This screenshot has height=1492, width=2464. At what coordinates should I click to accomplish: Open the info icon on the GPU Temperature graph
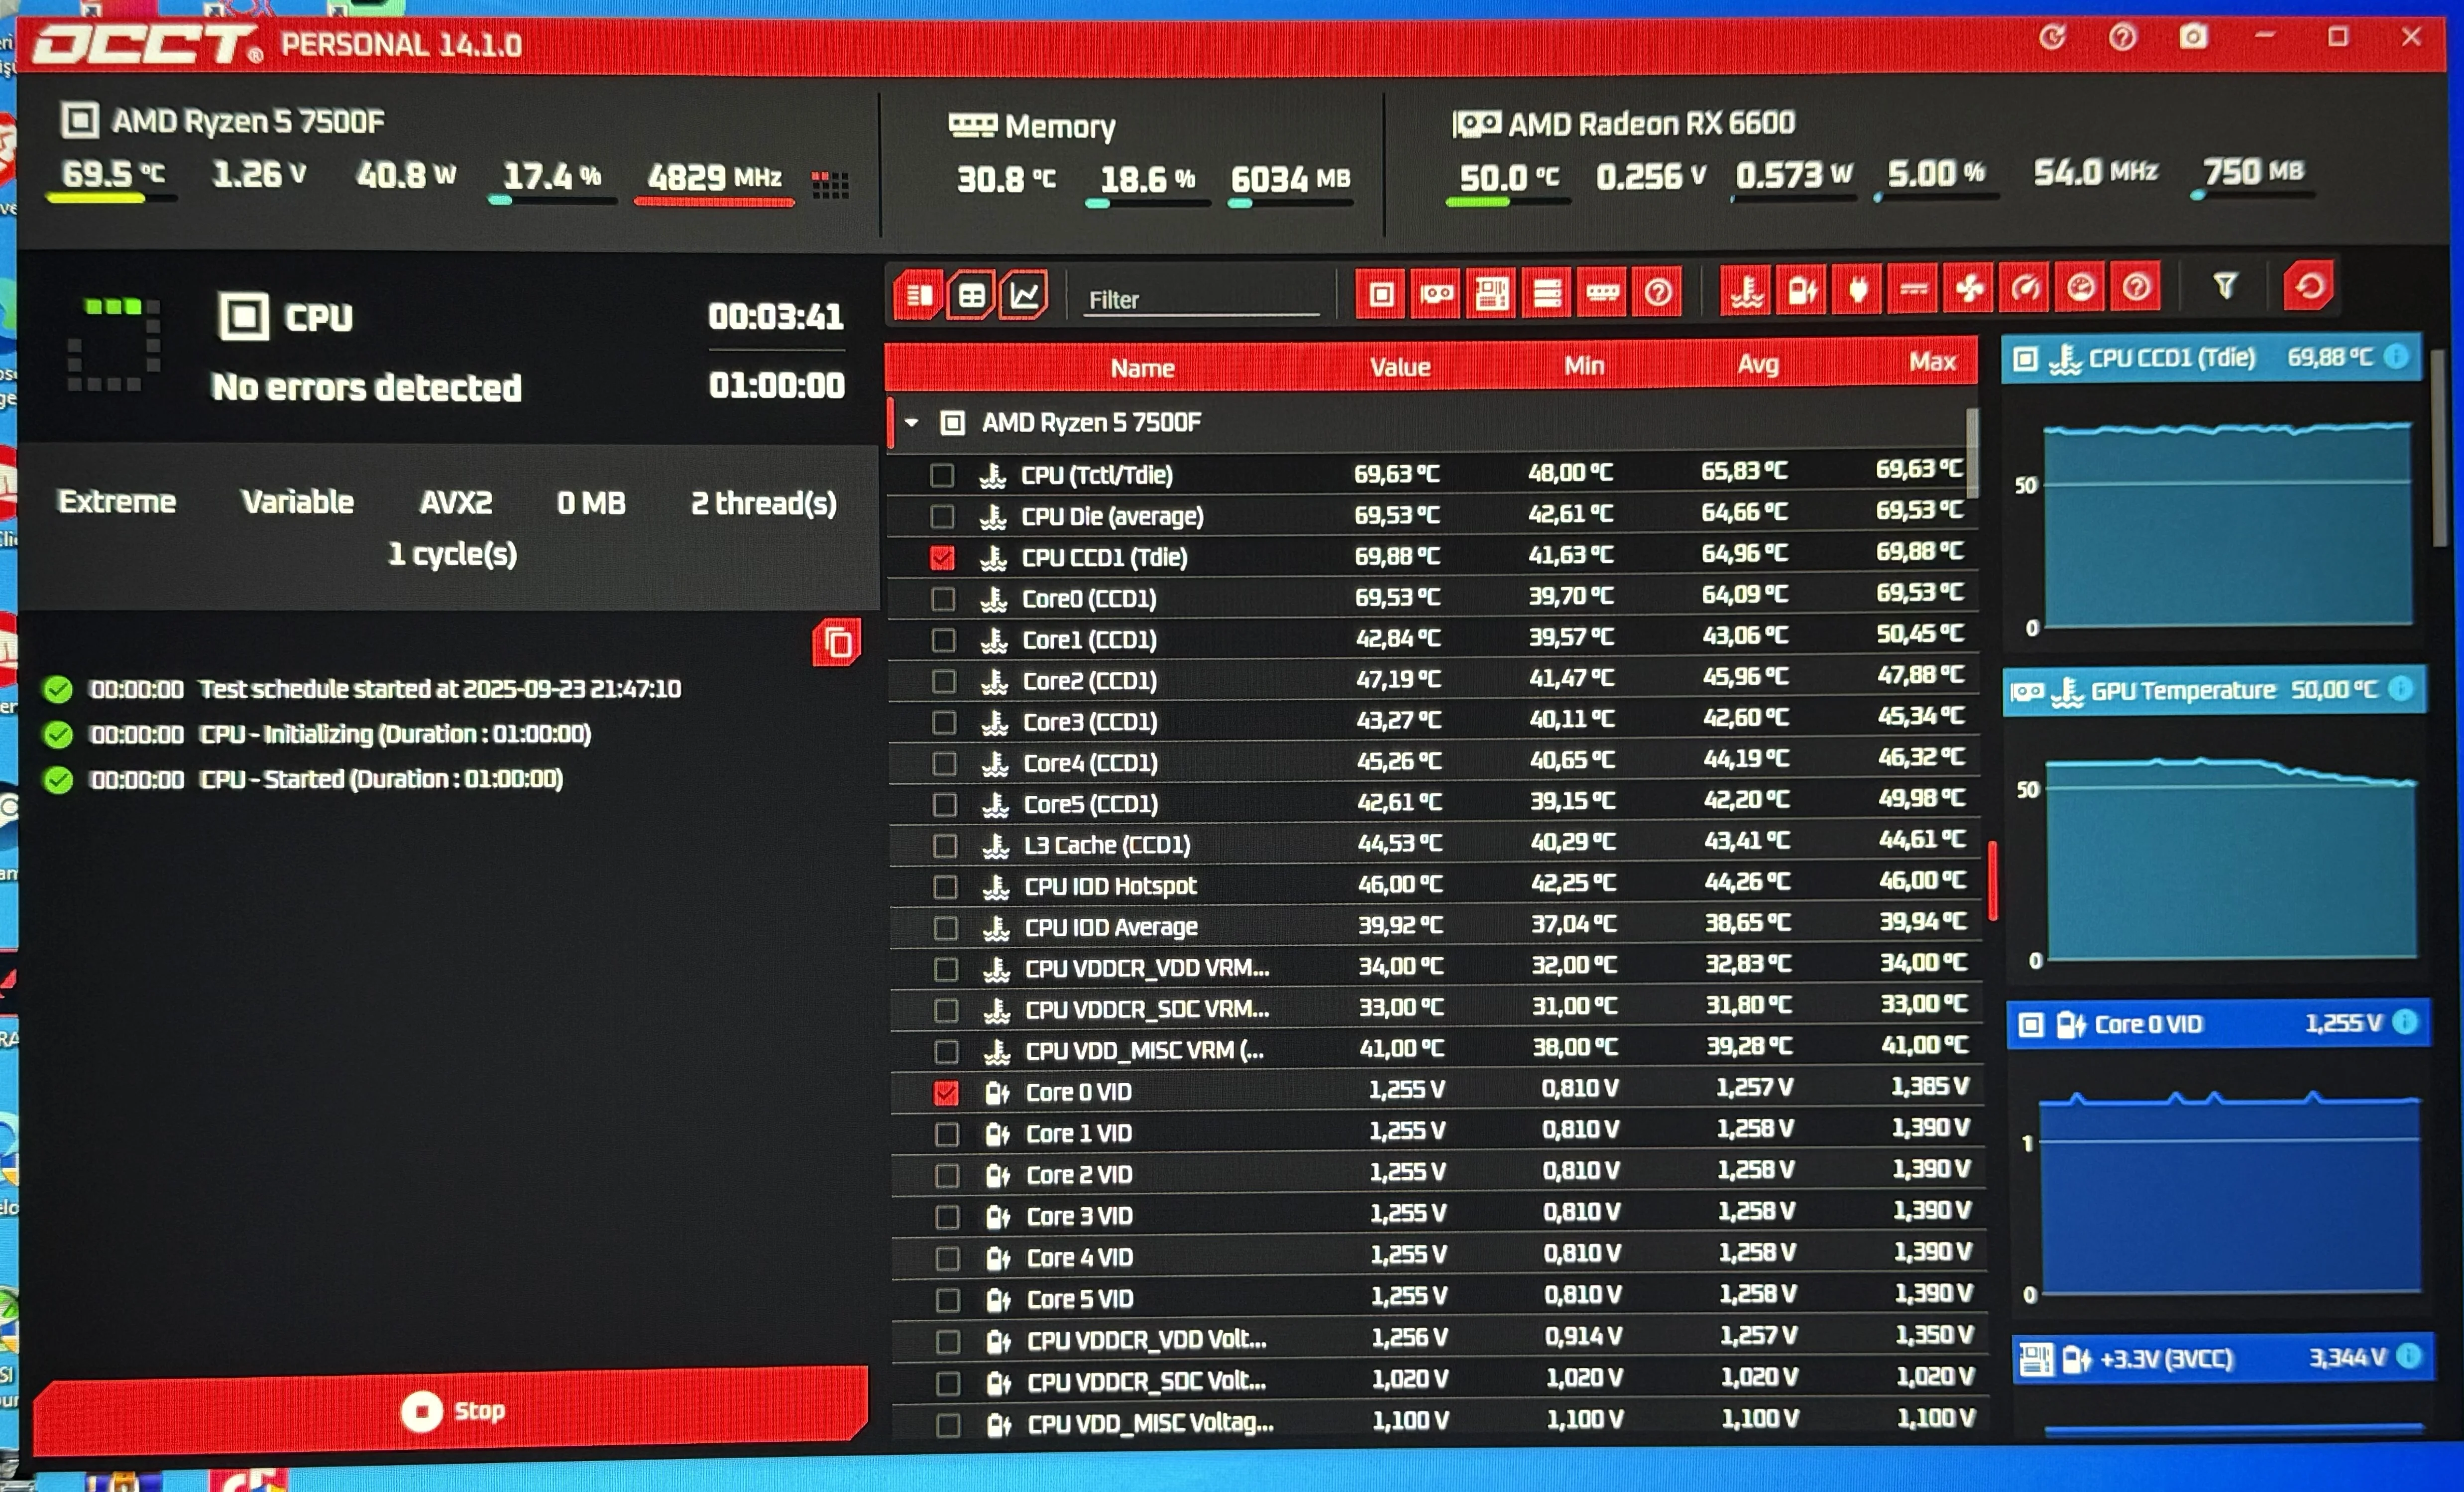pyautogui.click(x=2400, y=689)
